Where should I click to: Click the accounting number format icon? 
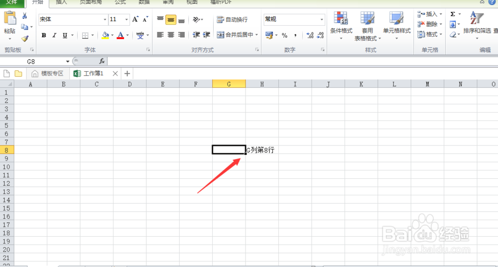(x=269, y=35)
